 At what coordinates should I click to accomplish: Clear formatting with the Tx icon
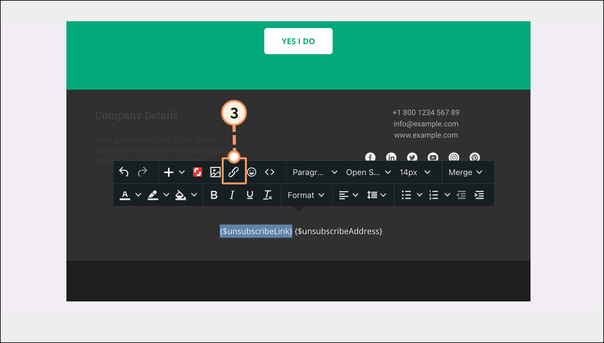pyautogui.click(x=268, y=195)
